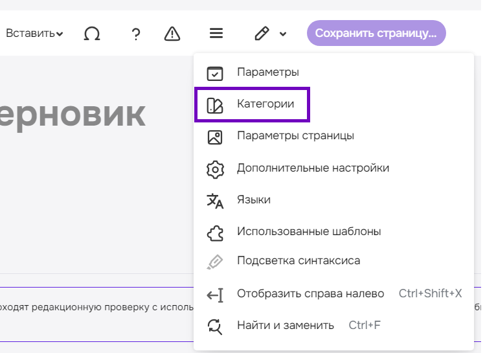This screenshot has width=485, height=353.
Task: Expand the editor switch chevron next to pencil
Action: (x=283, y=34)
